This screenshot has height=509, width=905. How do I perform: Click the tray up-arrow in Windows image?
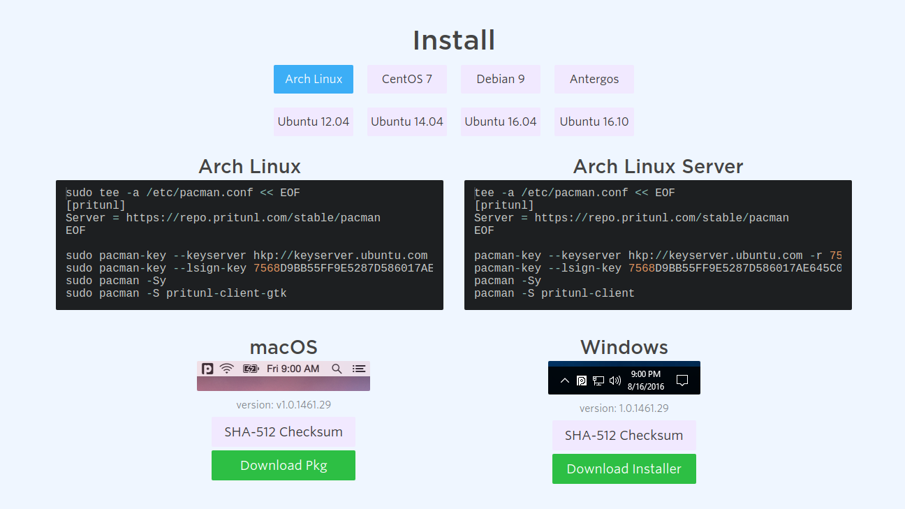point(565,381)
